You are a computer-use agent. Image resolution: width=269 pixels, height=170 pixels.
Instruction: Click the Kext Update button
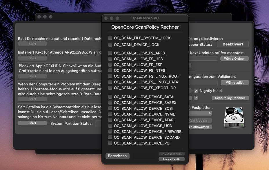tap(200, 120)
